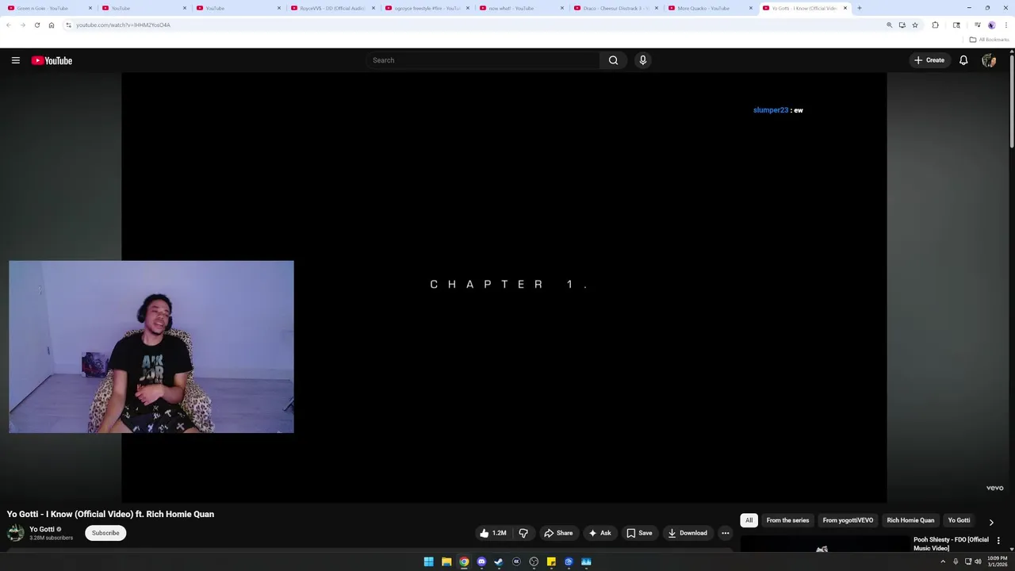
Task: Click the Create button
Action: (929, 60)
